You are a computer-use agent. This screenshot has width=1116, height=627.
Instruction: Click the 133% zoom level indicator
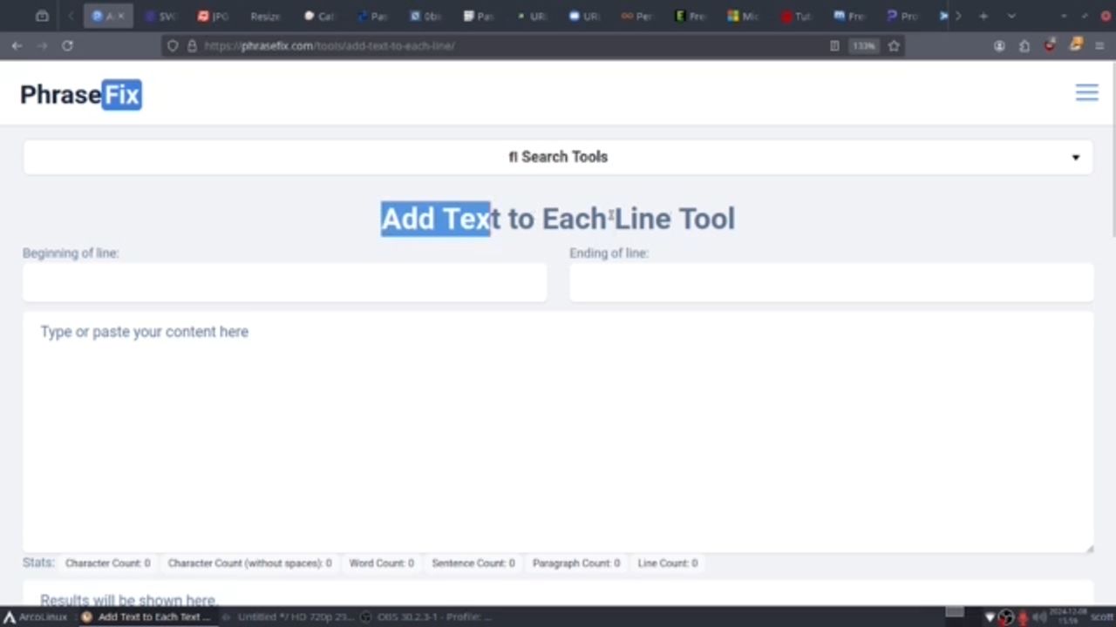click(x=863, y=46)
